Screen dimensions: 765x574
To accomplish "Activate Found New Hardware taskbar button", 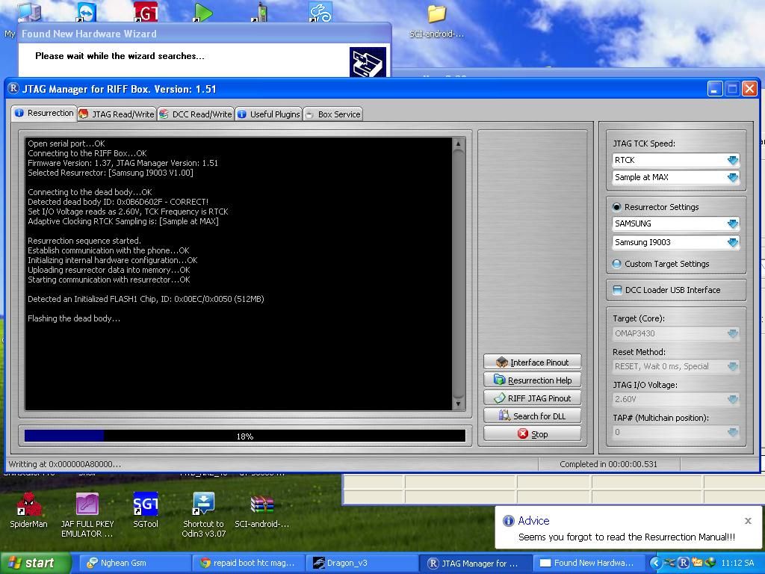I will click(589, 563).
